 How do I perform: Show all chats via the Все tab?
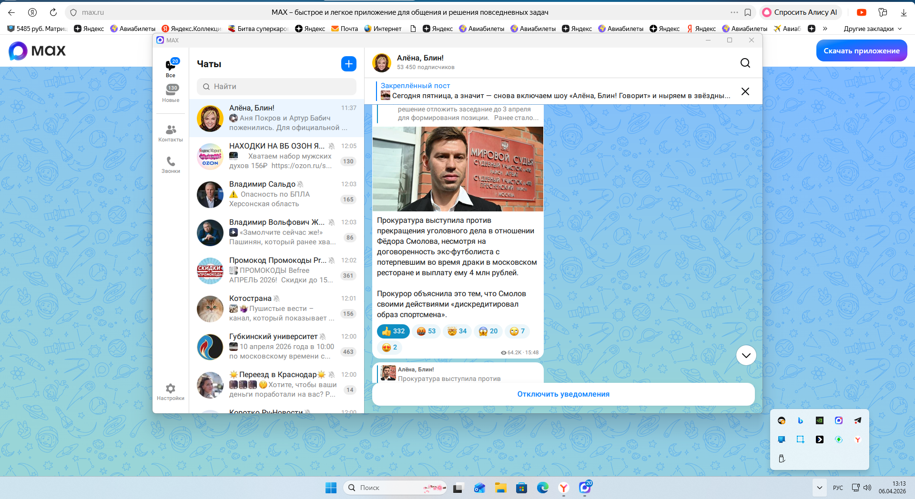pyautogui.click(x=171, y=68)
